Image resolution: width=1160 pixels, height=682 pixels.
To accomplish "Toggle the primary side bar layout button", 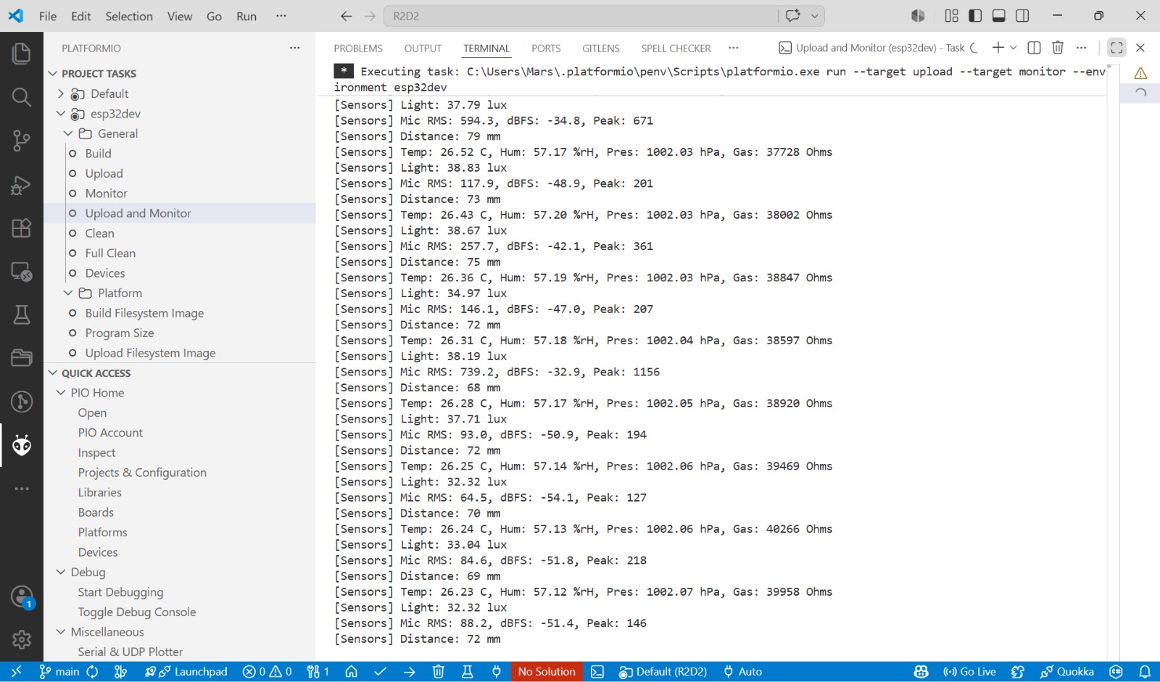I will pos(975,16).
